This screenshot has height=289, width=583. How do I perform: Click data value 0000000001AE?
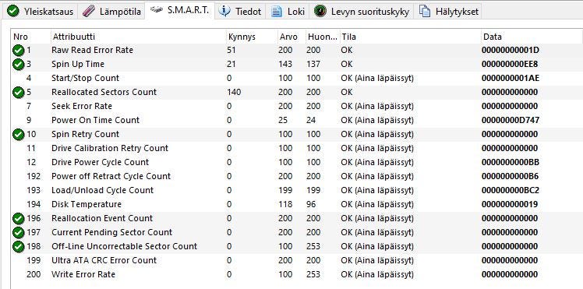coord(510,78)
